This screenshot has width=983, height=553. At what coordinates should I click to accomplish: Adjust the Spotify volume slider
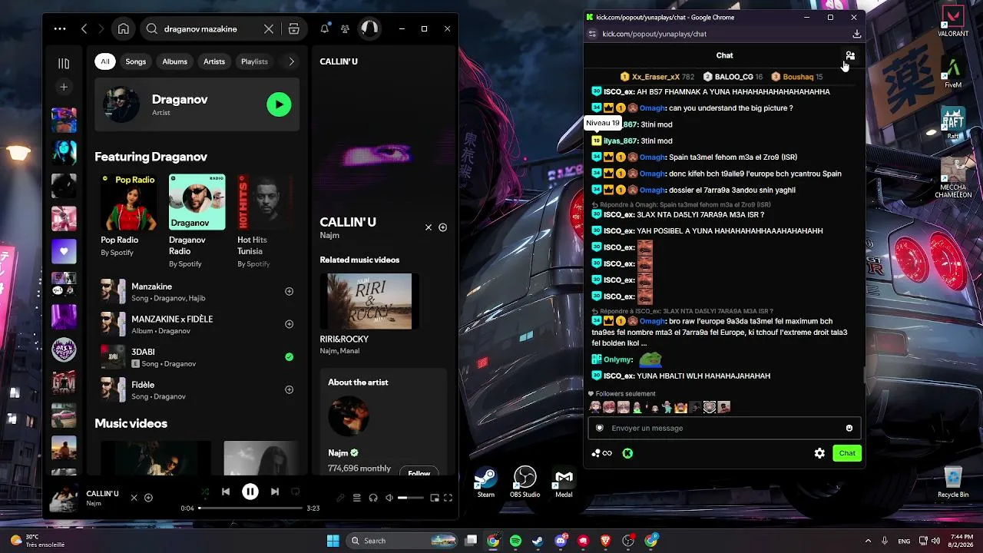(x=411, y=498)
